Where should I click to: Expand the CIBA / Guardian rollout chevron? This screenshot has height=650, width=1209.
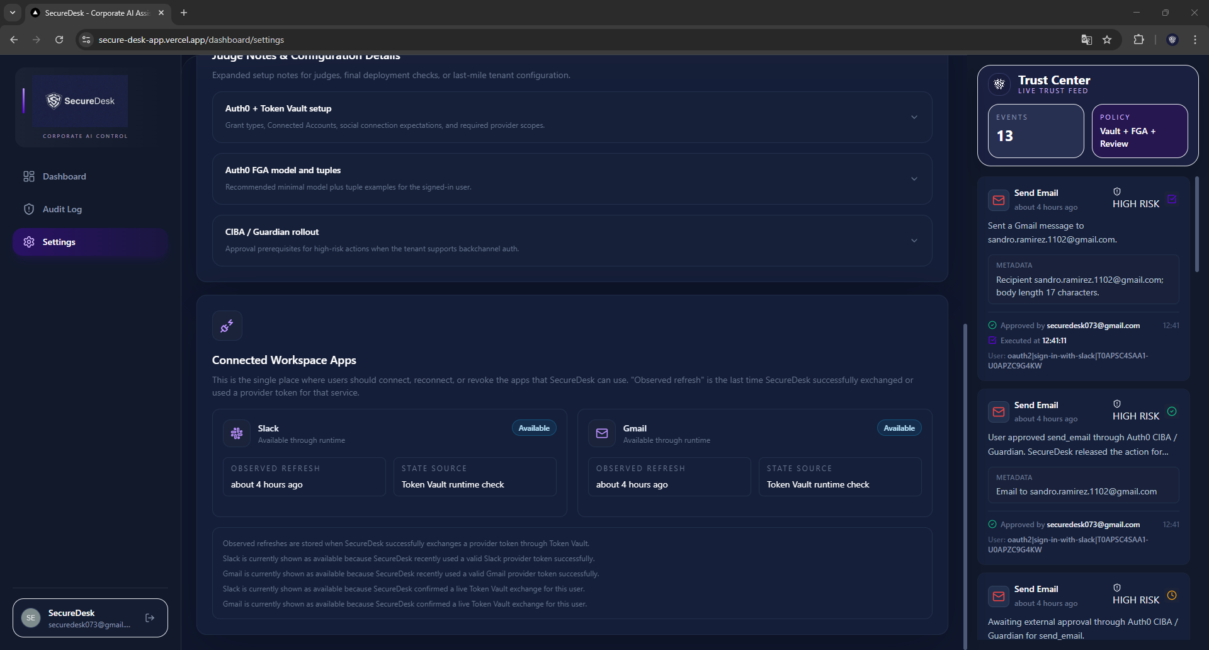(914, 241)
